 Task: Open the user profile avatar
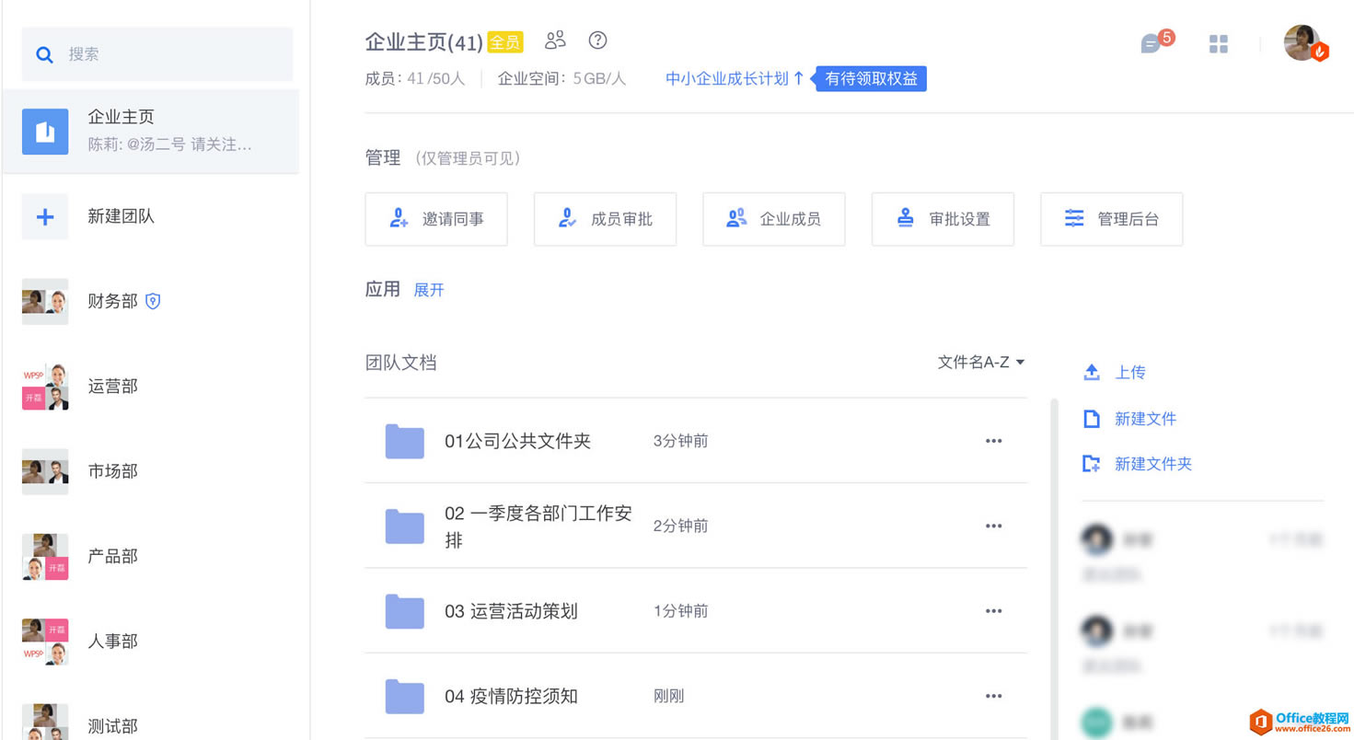tap(1302, 43)
